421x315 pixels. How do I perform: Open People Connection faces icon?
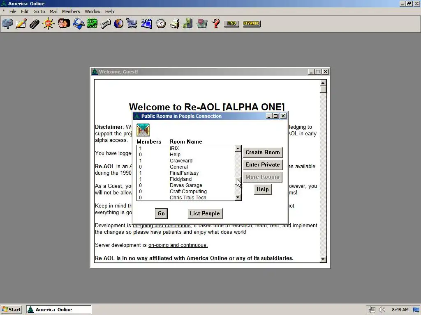click(x=64, y=23)
